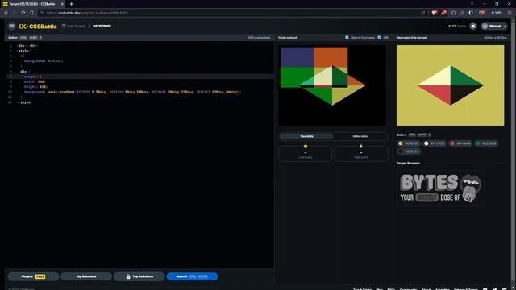Open a new browser tab
The image size is (516, 290).
tap(71, 4)
